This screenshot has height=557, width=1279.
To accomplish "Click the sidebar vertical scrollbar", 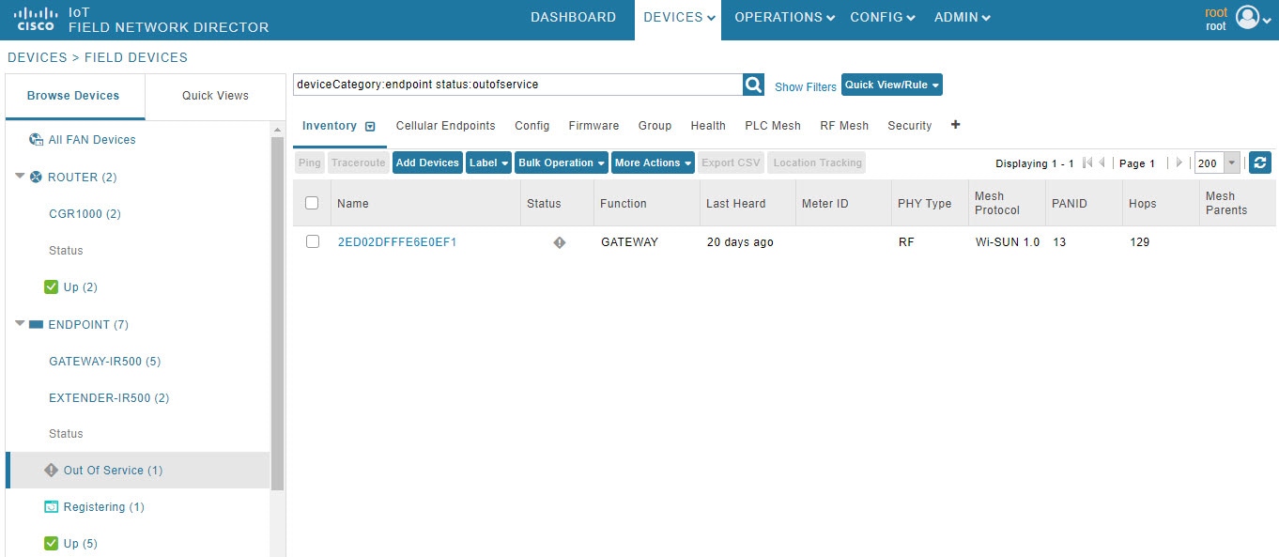I will (x=277, y=314).
